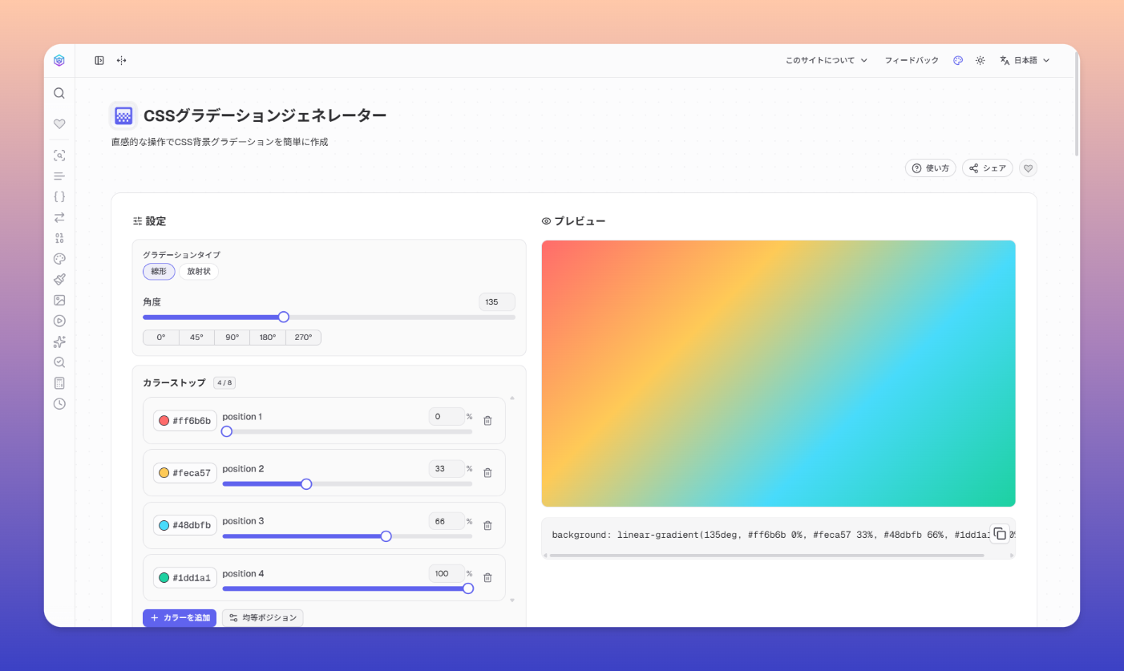Open favorites heart icon in the sidebar
The image size is (1124, 671).
tap(59, 124)
